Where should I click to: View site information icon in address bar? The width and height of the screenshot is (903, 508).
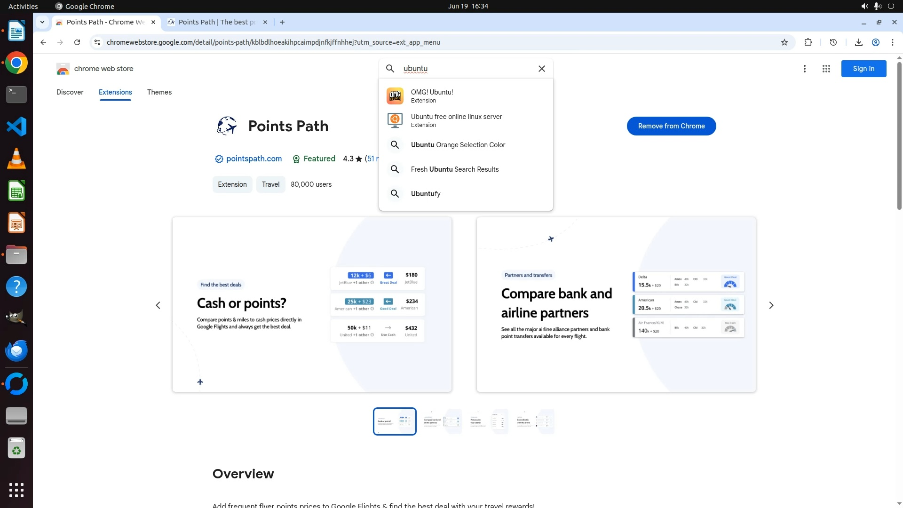(97, 42)
